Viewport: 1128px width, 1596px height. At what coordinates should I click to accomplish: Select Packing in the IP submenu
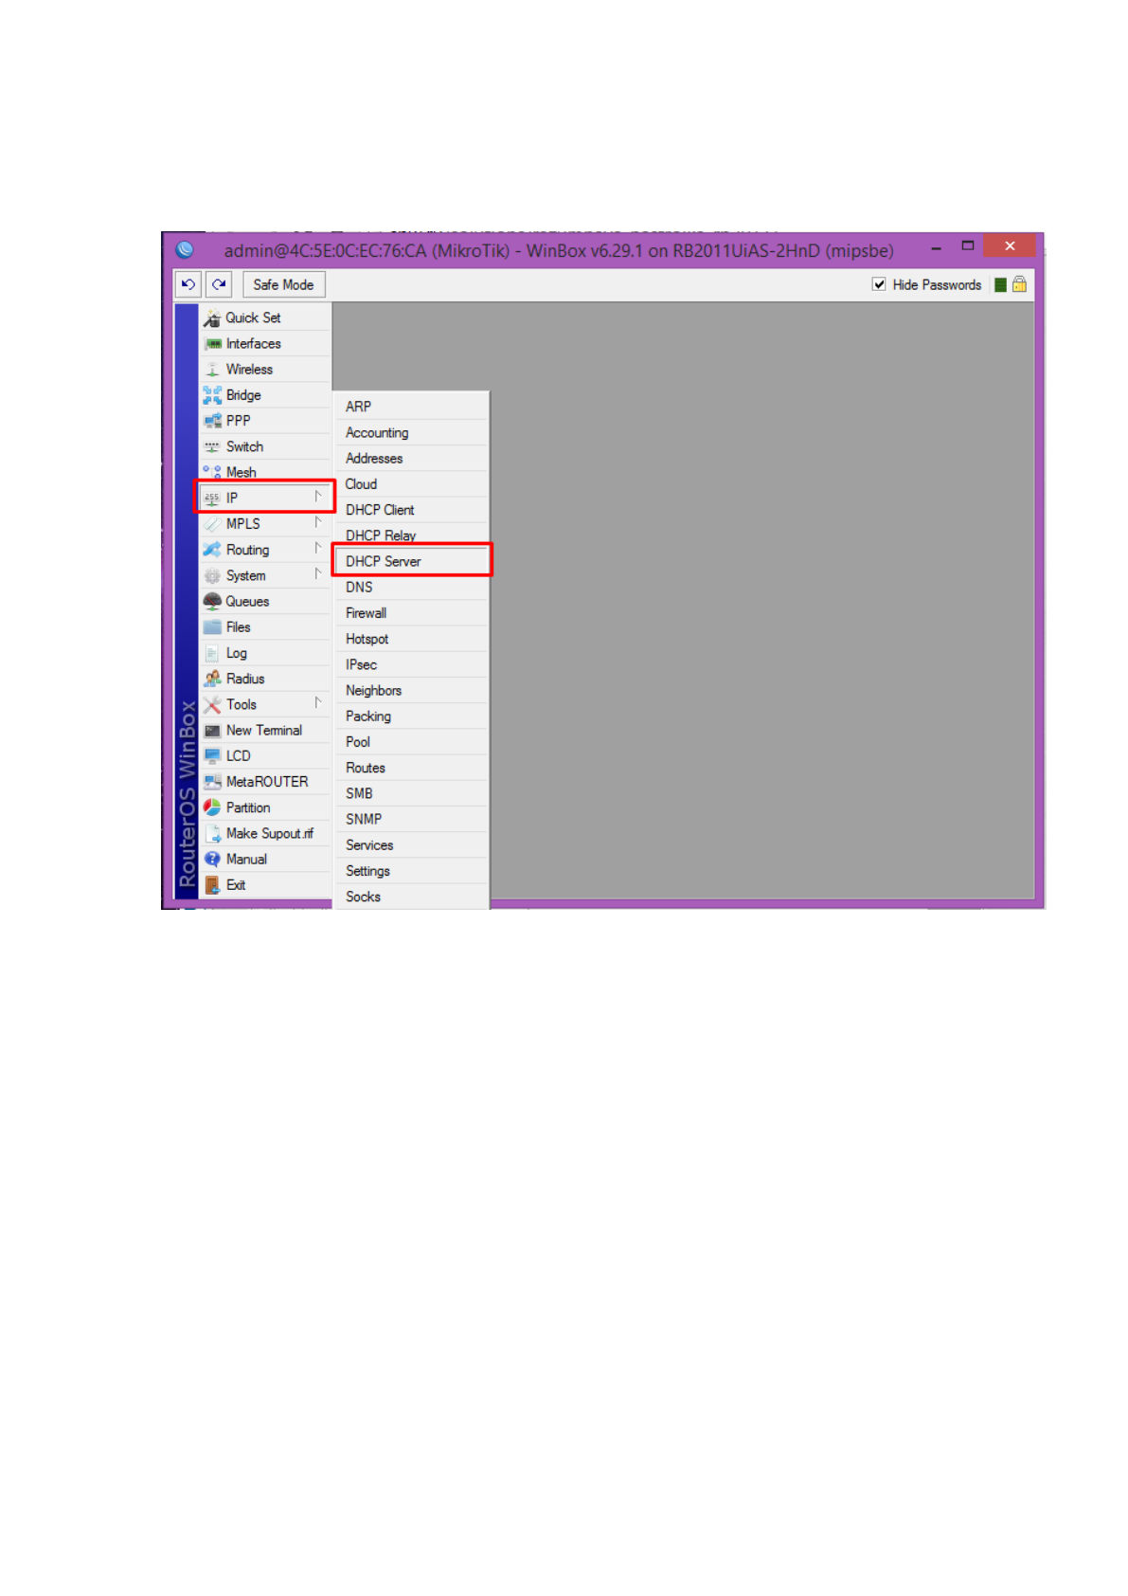(411, 716)
